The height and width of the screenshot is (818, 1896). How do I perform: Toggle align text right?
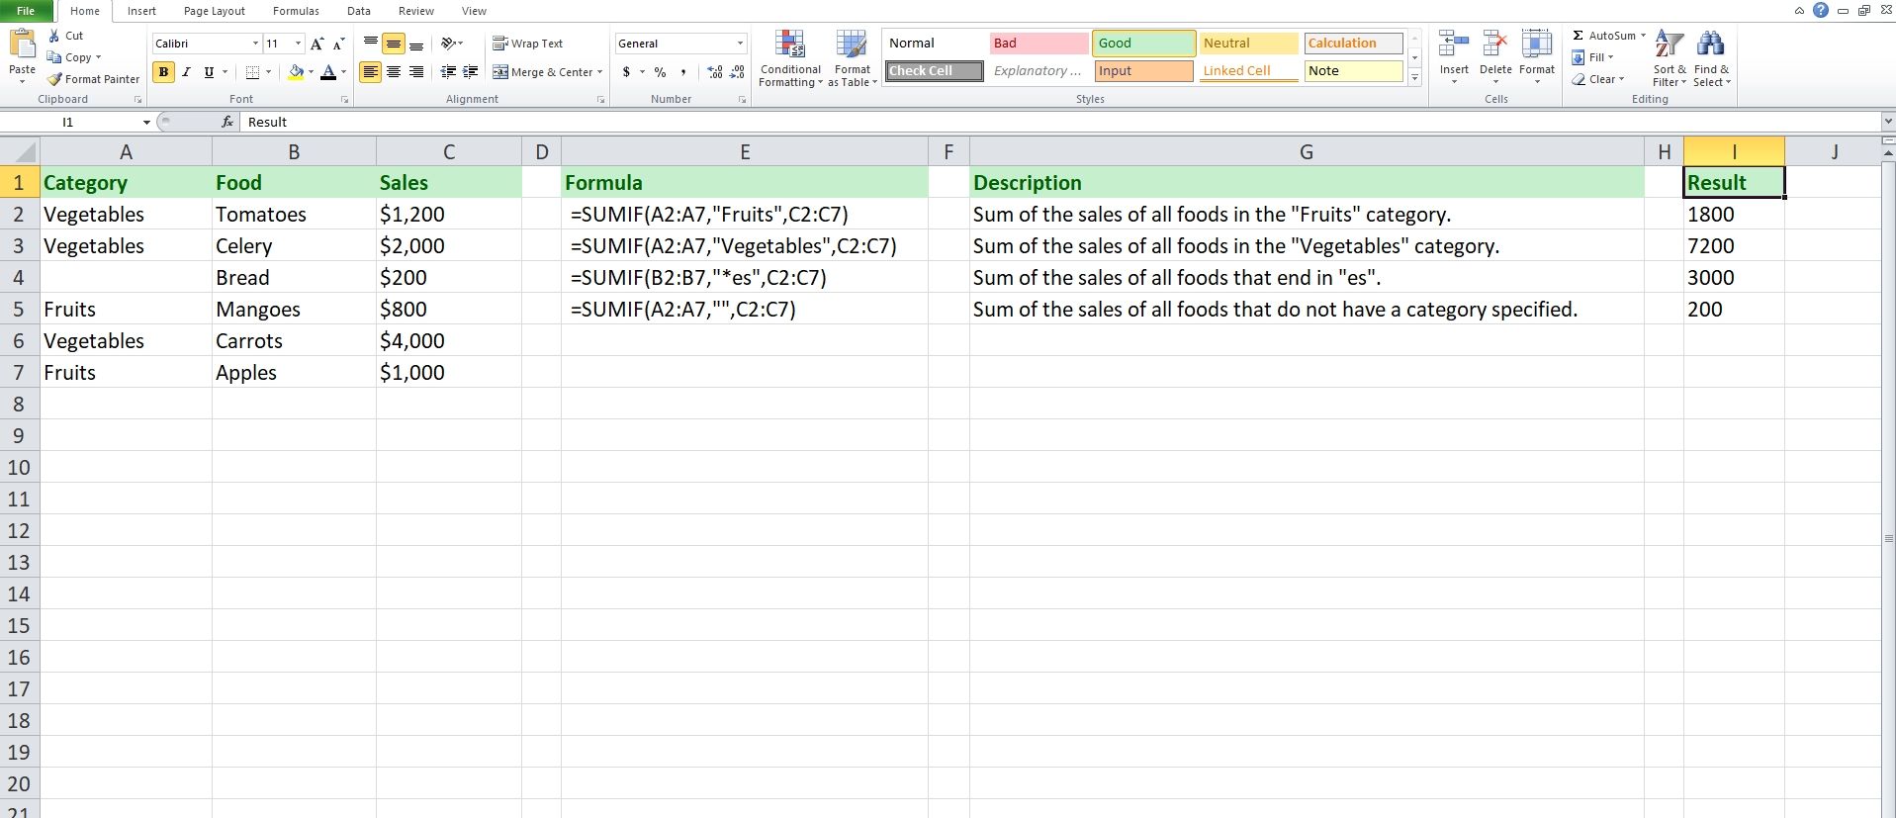[416, 72]
